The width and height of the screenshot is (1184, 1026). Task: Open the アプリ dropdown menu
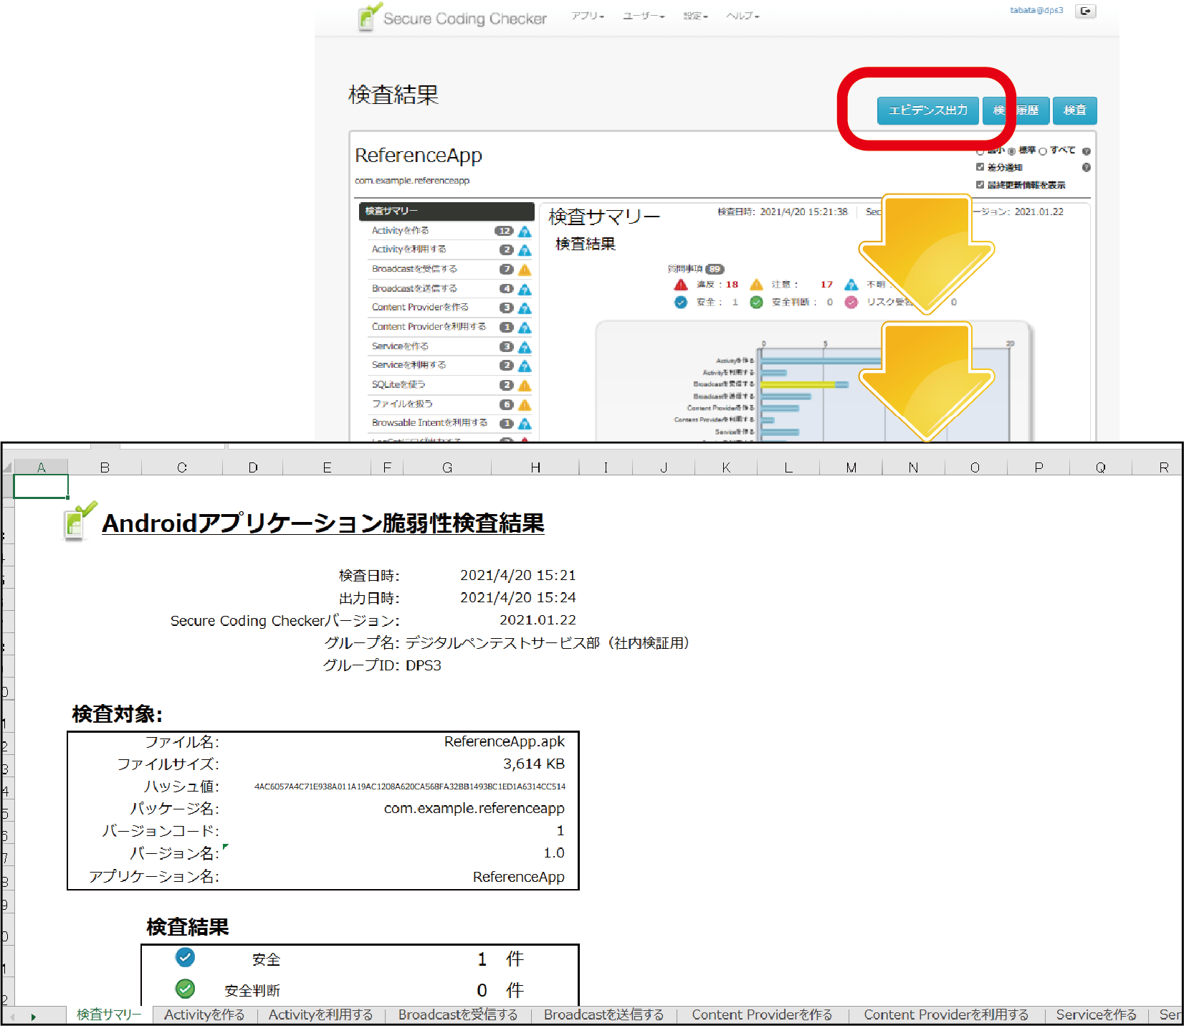(588, 16)
